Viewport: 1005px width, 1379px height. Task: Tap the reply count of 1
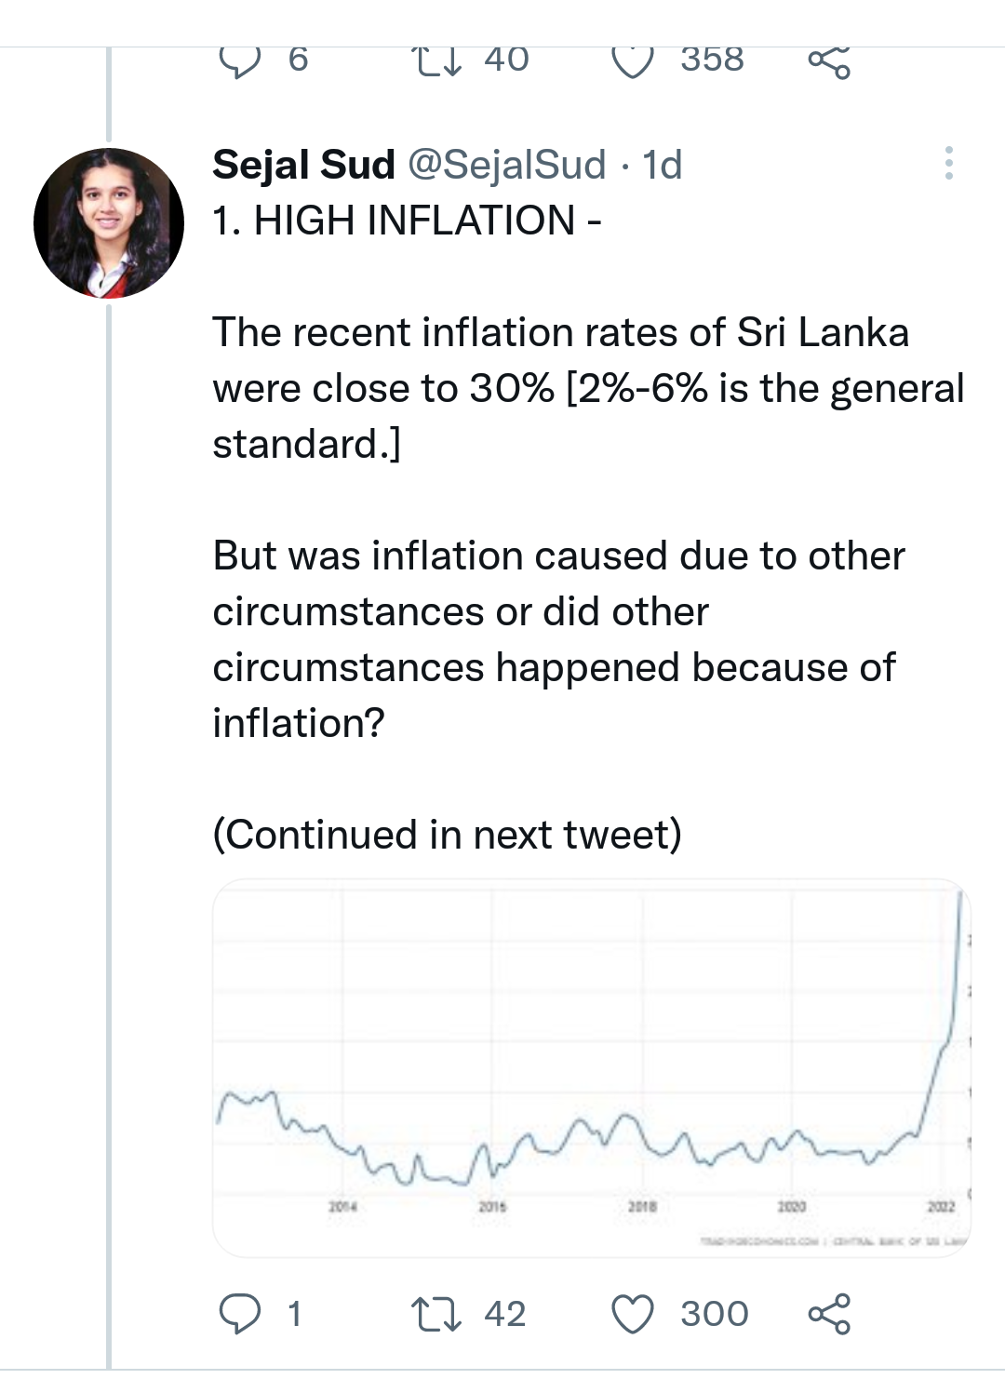(294, 1314)
